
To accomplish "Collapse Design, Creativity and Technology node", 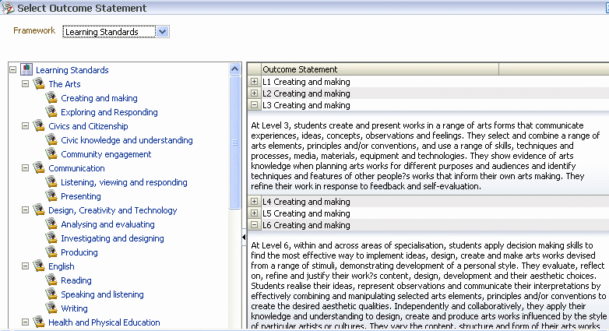I will (x=25, y=210).
